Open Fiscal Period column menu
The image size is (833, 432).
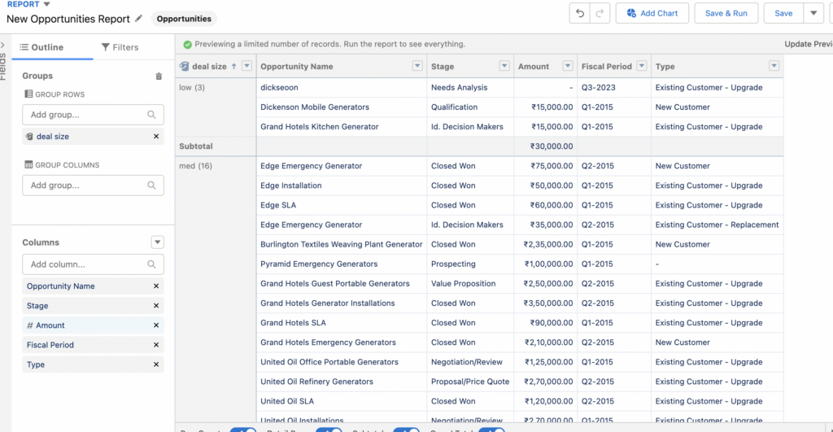tap(642, 66)
